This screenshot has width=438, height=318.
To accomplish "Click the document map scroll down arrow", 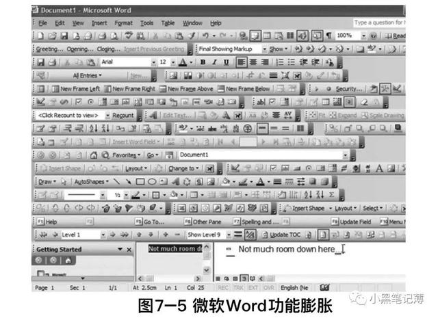I will click(207, 270).
